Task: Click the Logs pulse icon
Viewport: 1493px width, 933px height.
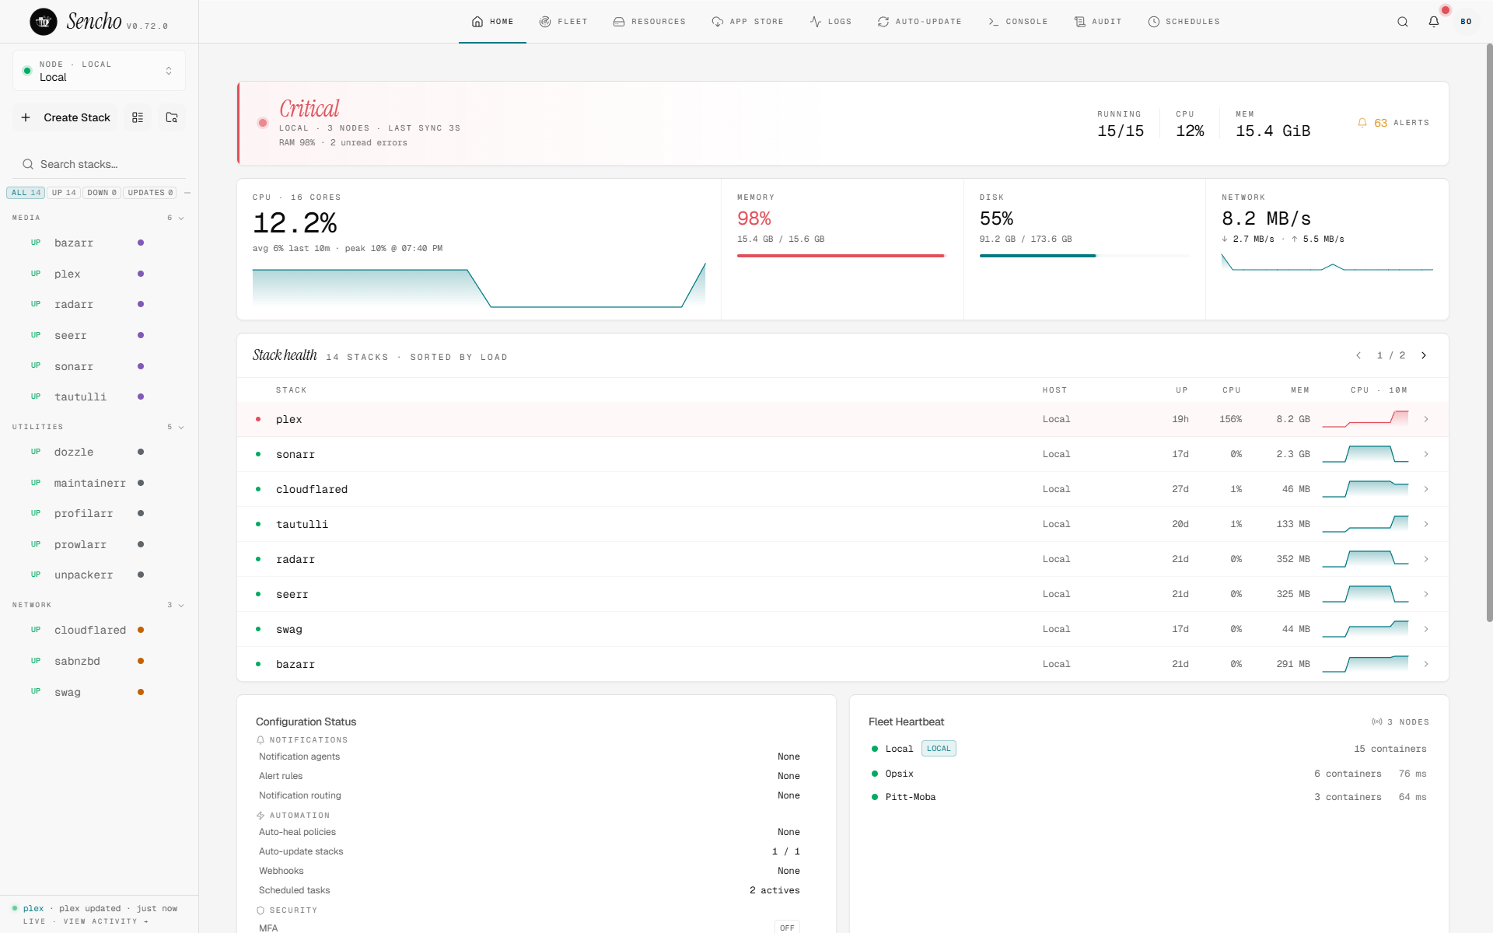Action: pos(816,22)
